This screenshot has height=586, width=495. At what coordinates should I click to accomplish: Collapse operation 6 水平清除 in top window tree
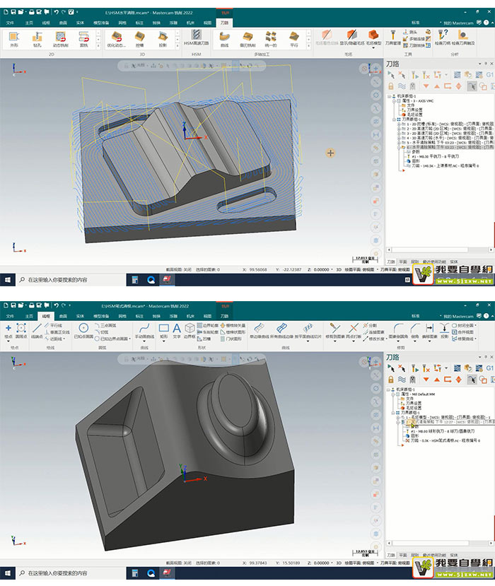(x=399, y=147)
